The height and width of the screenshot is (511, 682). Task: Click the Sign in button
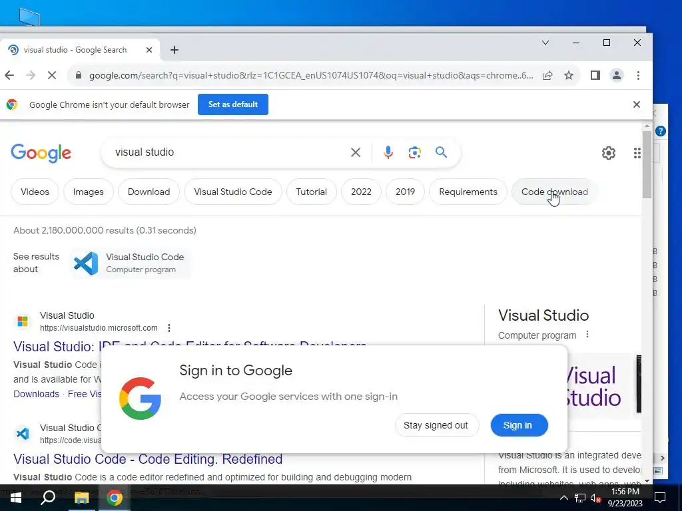tap(519, 425)
